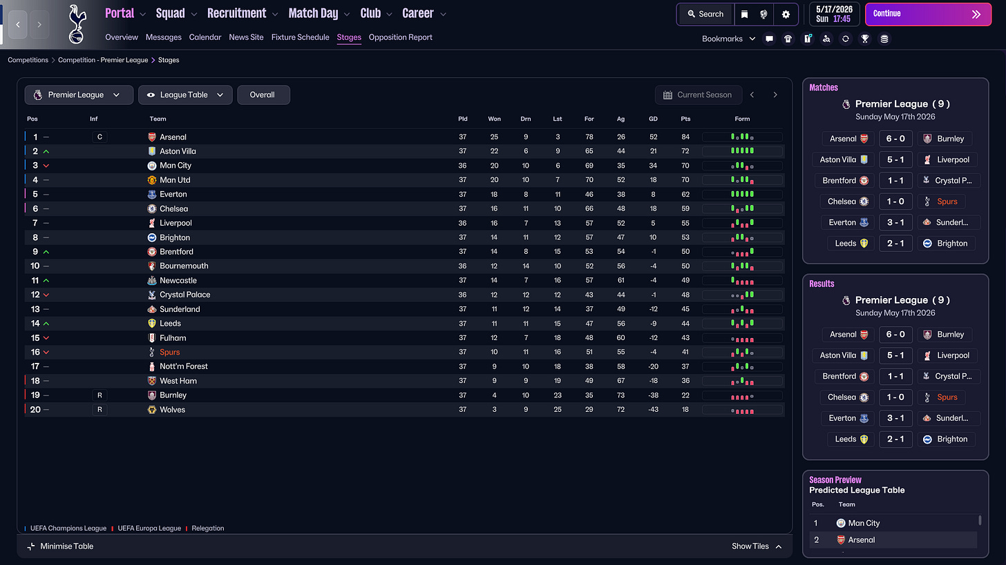Open Chelsea 1 - 0 Spurs score in Results
This screenshot has height=565, width=1006.
(x=895, y=397)
